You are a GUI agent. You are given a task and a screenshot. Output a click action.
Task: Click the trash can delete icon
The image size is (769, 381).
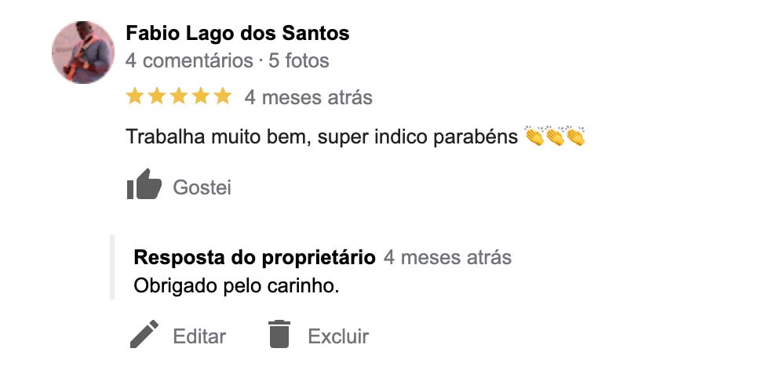(x=279, y=335)
